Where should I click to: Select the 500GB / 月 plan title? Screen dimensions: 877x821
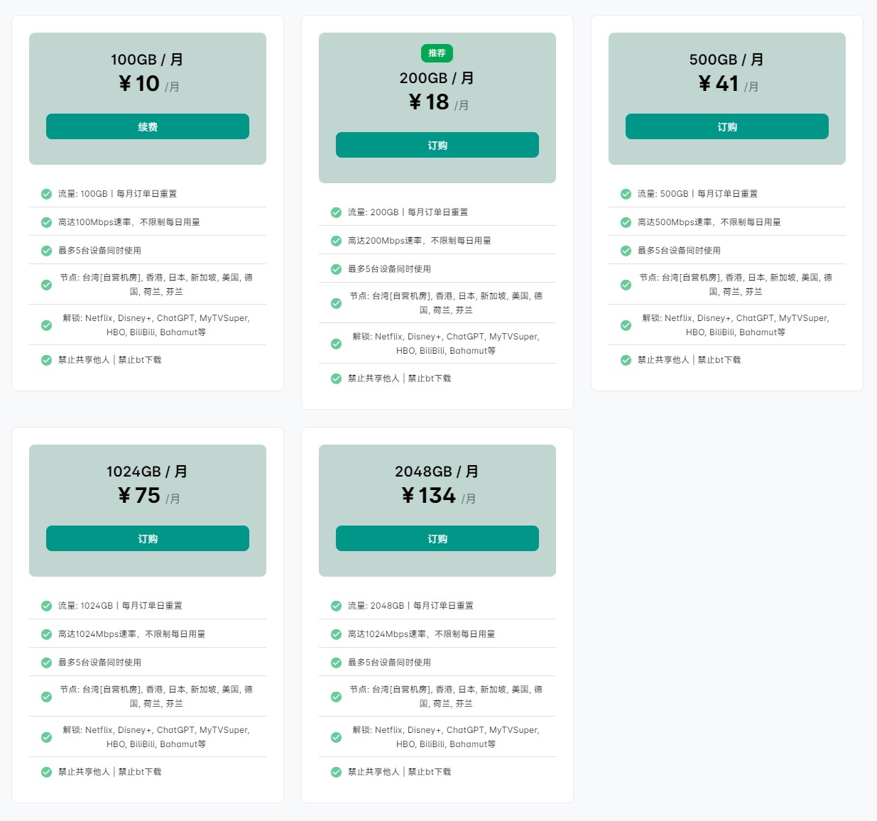tap(726, 60)
